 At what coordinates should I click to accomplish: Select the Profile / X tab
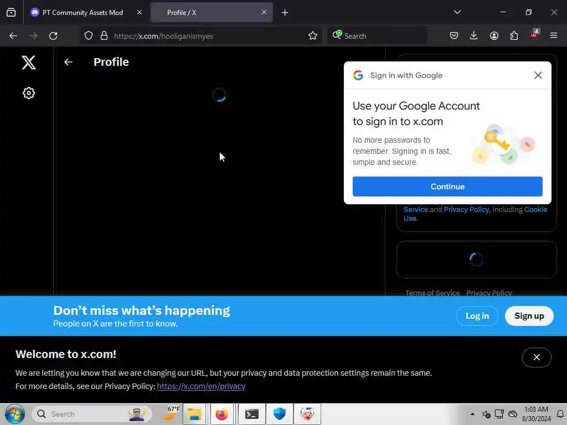(212, 13)
